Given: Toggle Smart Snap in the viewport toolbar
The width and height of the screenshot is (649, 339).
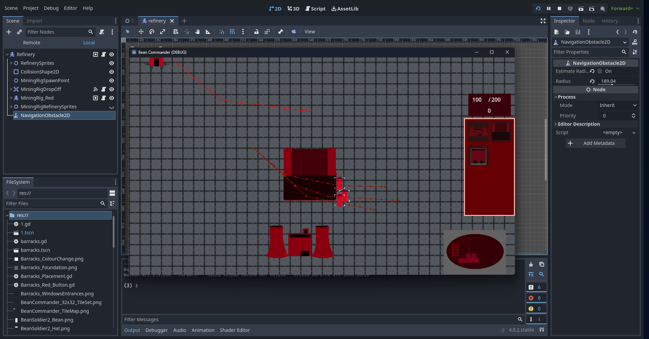Looking at the screenshot, I should tap(221, 32).
